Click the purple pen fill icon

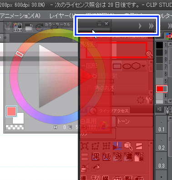pos(117,146)
